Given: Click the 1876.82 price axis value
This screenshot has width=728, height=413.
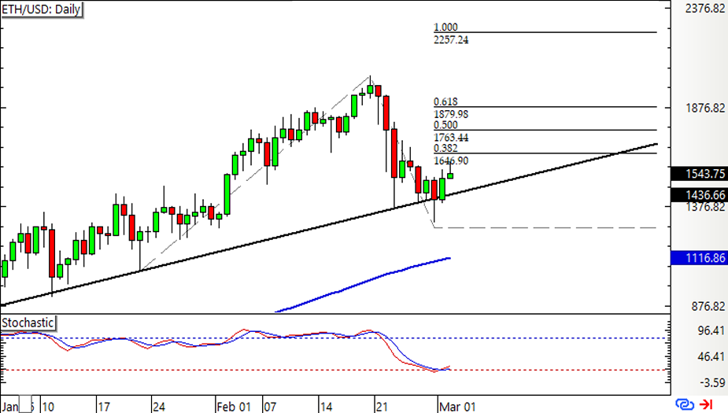Looking at the screenshot, I should [x=705, y=108].
